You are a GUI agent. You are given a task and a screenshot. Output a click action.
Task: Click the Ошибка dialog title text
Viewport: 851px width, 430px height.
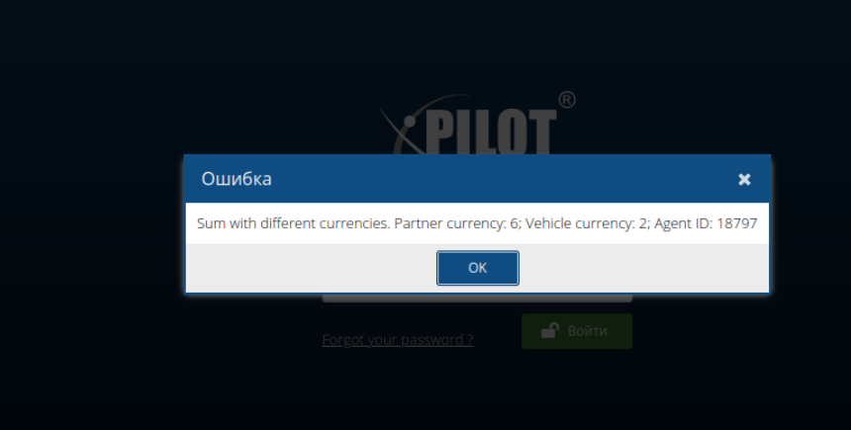[x=236, y=179]
